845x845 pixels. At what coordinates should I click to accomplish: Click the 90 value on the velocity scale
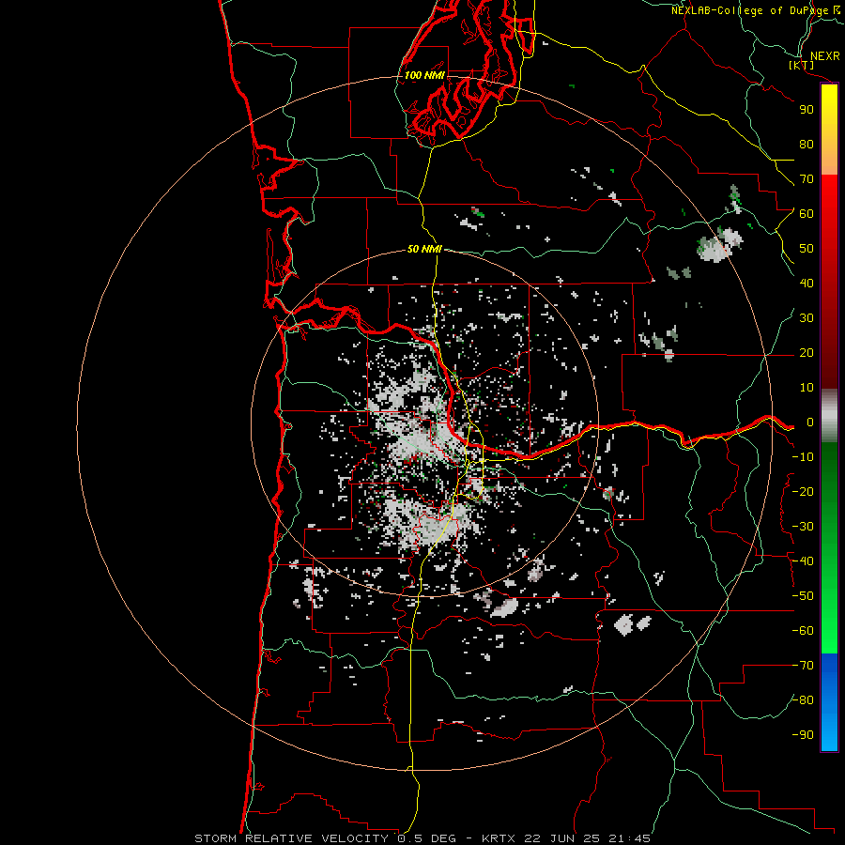click(x=807, y=110)
